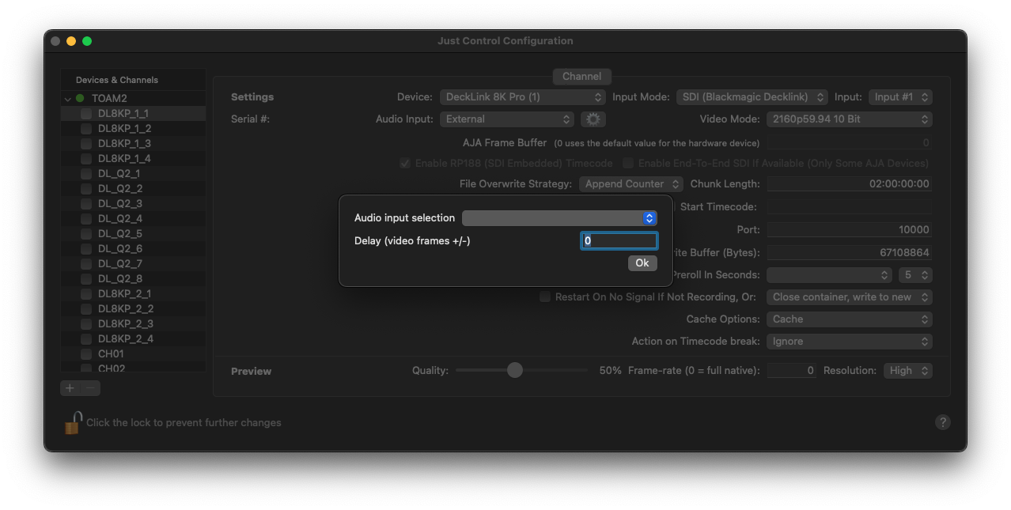Click Delay video frames input field
Image resolution: width=1011 pixels, height=510 pixels.
click(619, 241)
